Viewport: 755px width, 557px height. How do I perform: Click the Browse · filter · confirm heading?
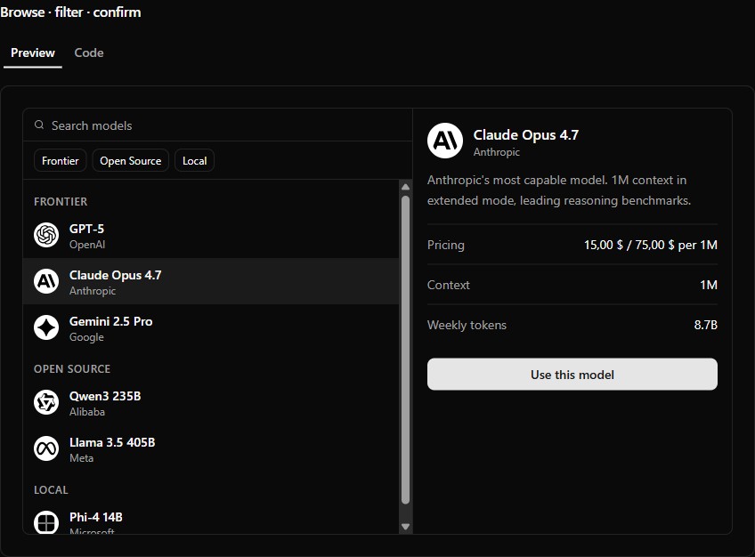(x=71, y=12)
